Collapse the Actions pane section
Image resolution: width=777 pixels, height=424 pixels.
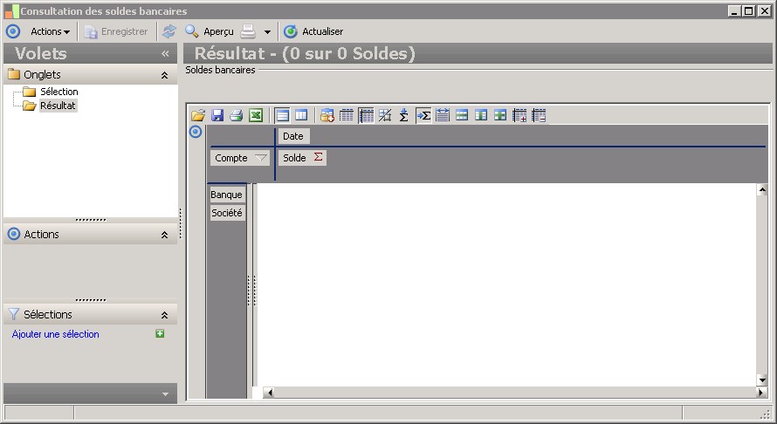[x=164, y=235]
